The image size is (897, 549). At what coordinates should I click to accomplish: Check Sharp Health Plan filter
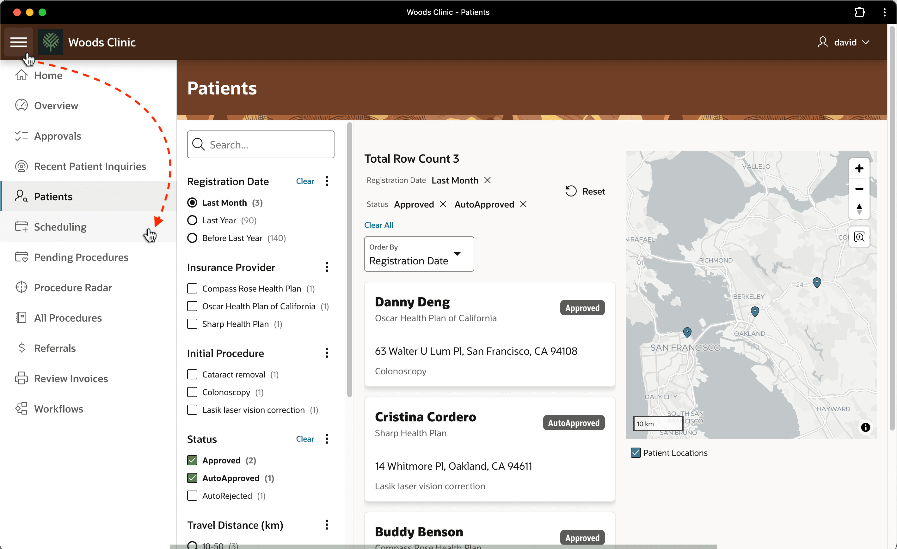(192, 324)
